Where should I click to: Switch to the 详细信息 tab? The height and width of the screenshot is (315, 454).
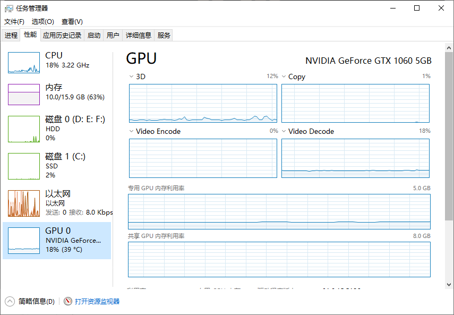138,36
